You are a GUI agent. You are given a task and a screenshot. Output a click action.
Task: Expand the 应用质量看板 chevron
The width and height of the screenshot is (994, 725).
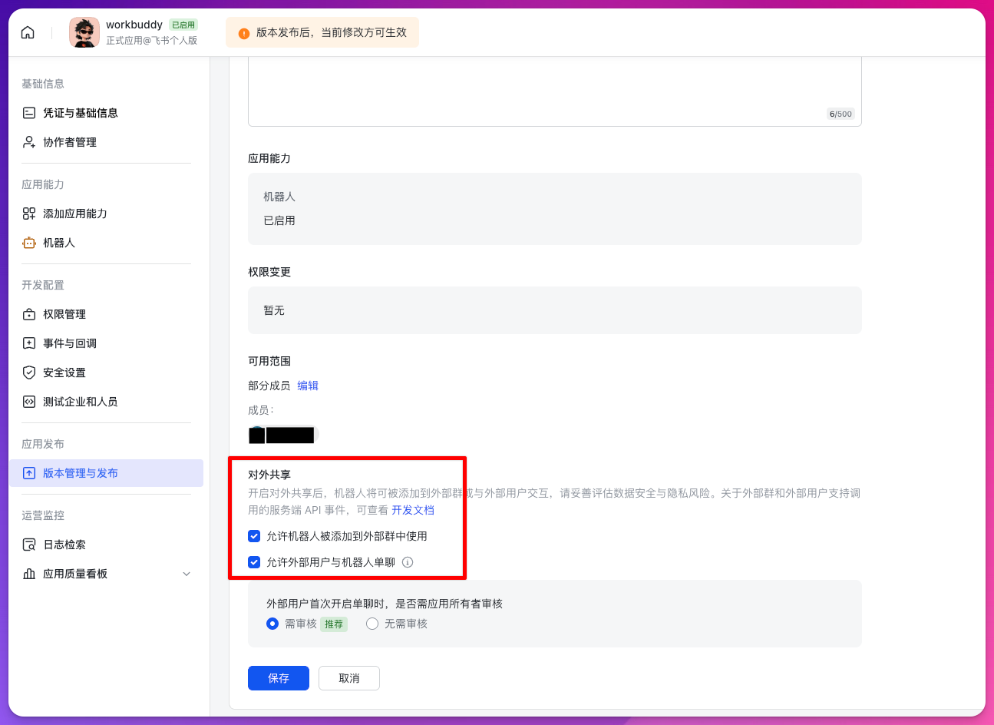187,574
